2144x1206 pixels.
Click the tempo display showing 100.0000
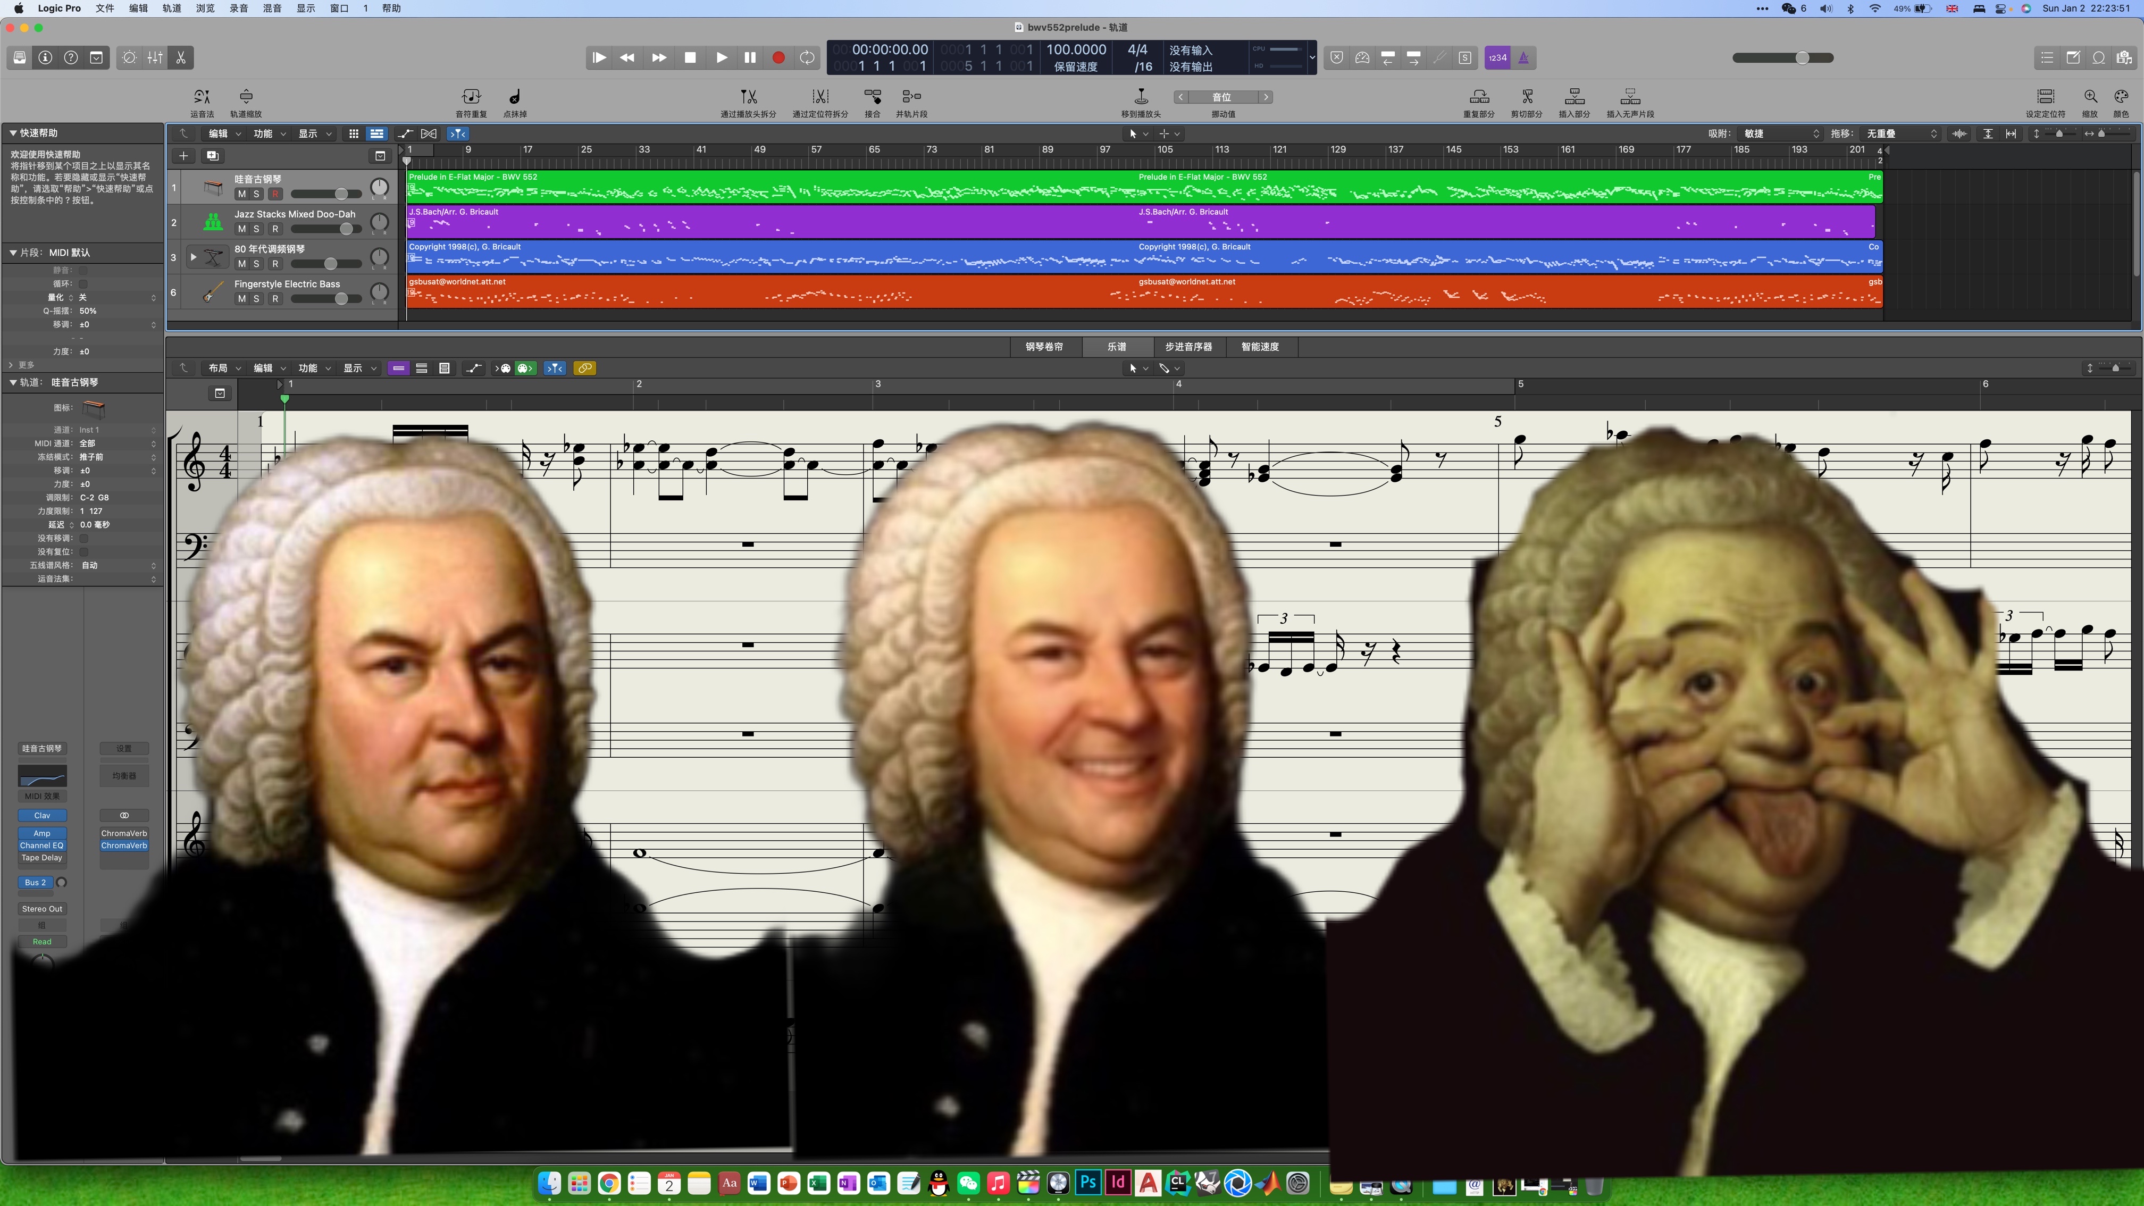point(1075,50)
